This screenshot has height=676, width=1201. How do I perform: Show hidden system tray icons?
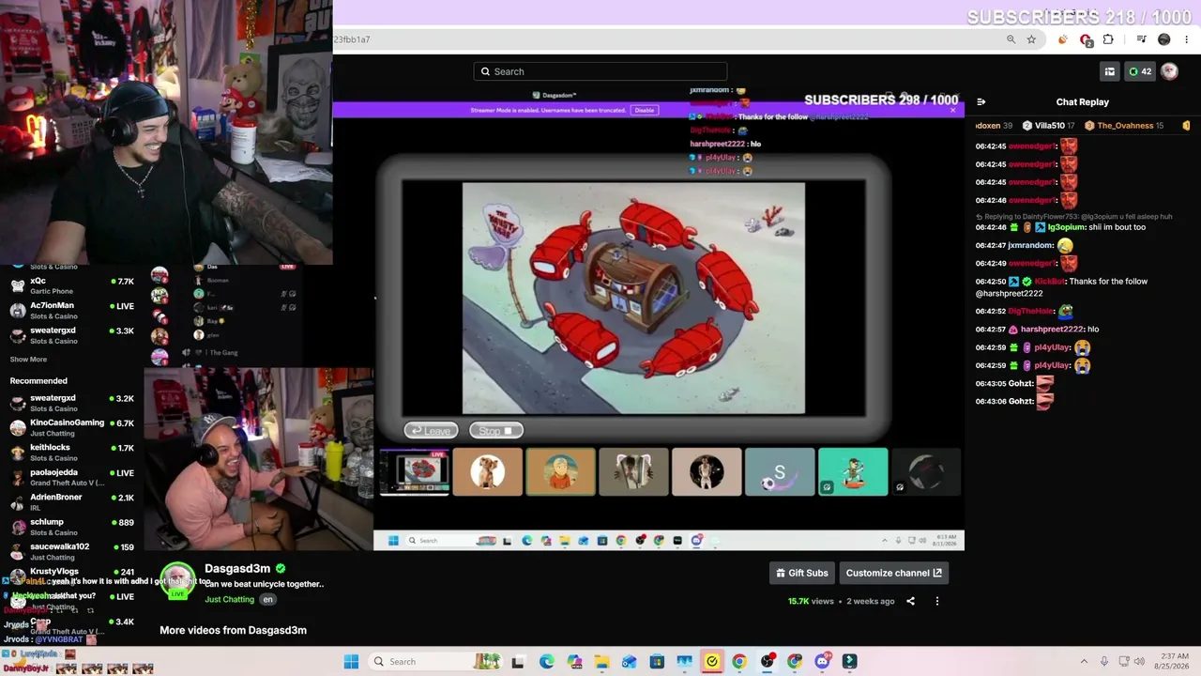pos(1084,662)
